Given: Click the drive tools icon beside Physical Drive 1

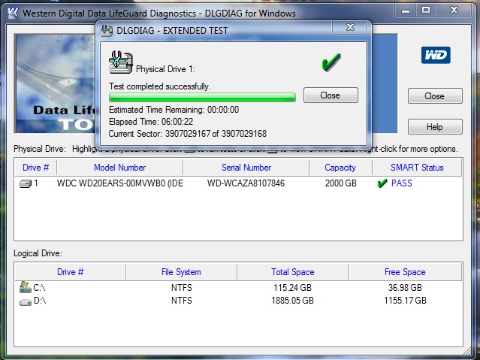Looking at the screenshot, I should point(121,62).
